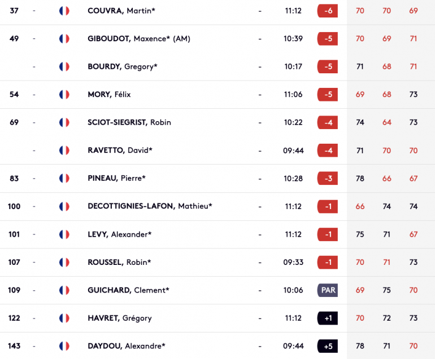Click the French flag next to GIBOUDOT, Maxence
This screenshot has height=359, width=435.
click(x=64, y=39)
